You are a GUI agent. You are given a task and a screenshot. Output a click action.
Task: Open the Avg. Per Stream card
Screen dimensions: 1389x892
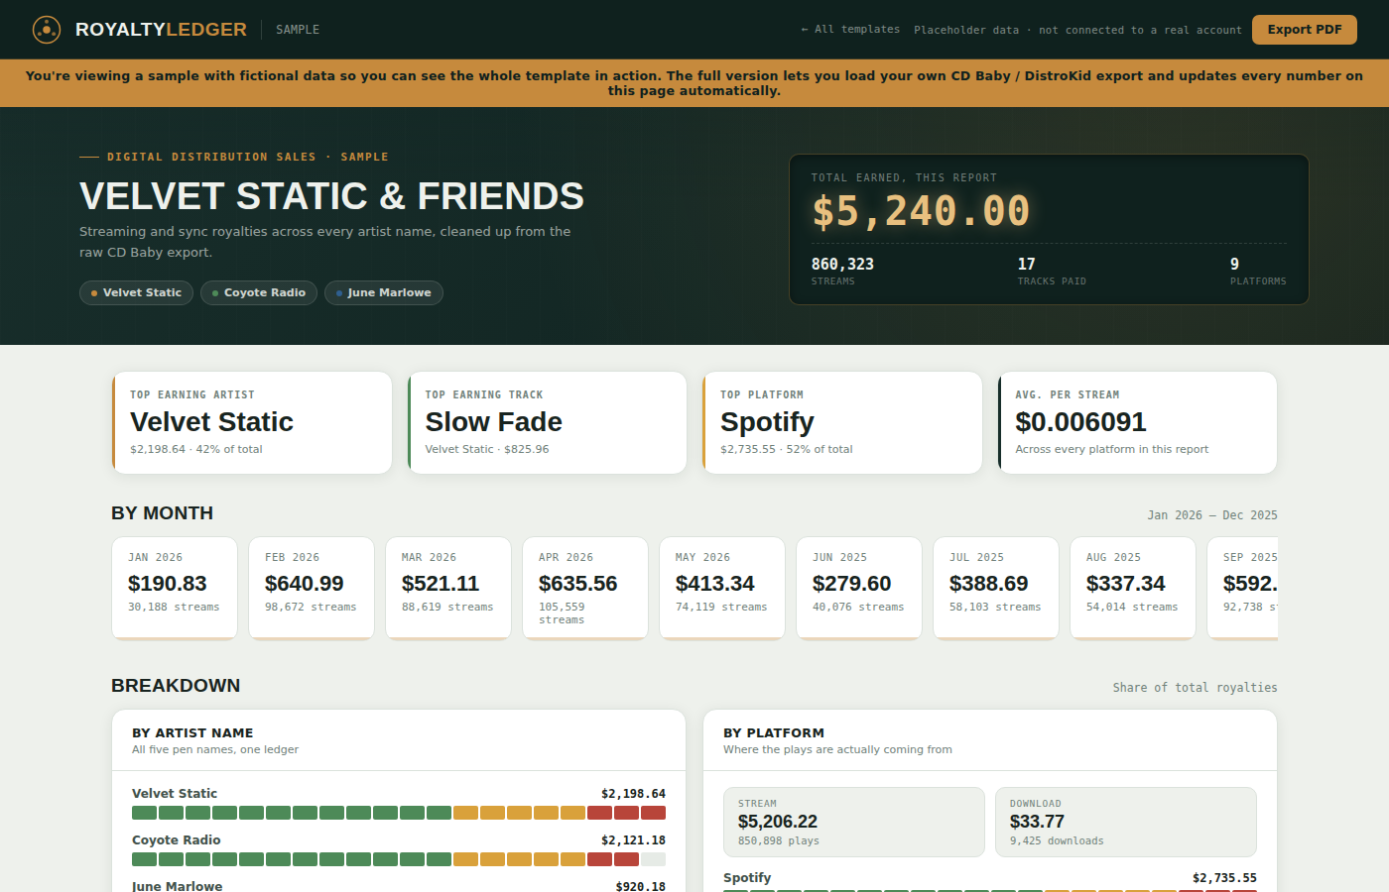[1137, 422]
